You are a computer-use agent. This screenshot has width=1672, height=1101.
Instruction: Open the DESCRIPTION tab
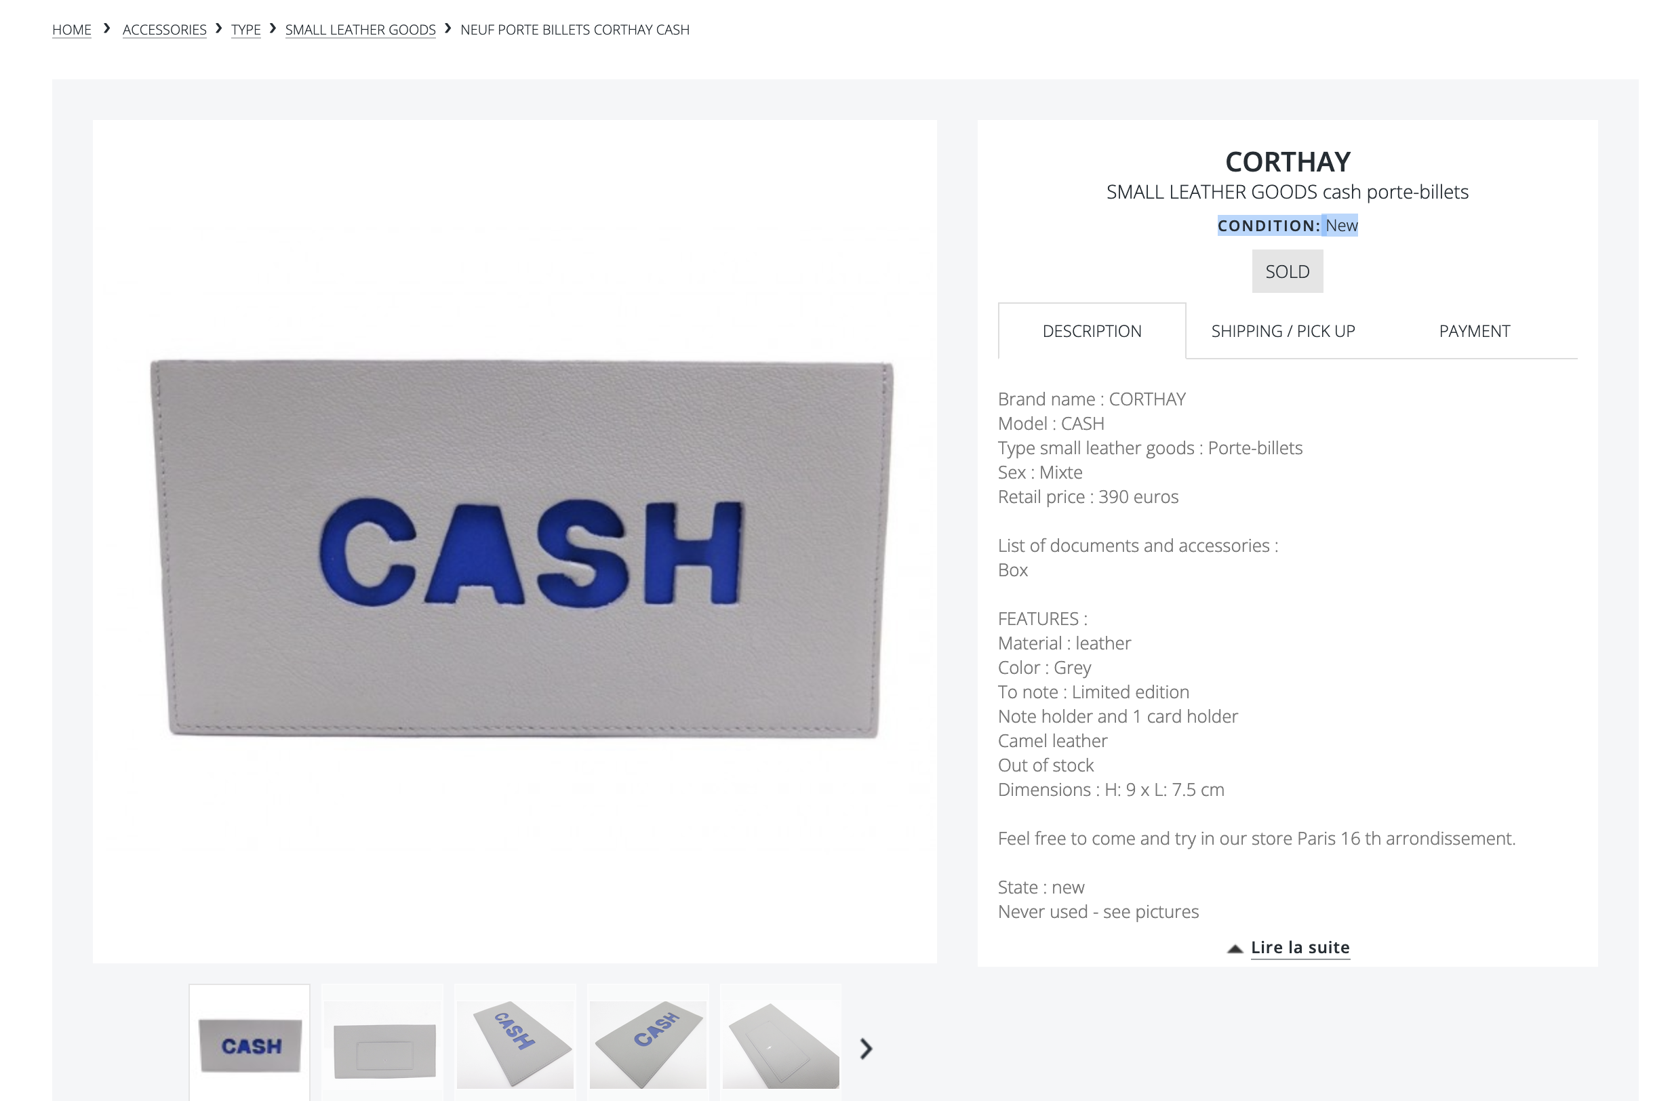click(1091, 331)
